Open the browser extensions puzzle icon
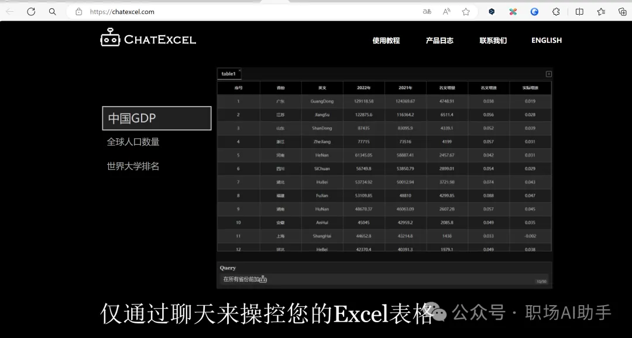This screenshot has height=338, width=632. (x=556, y=12)
